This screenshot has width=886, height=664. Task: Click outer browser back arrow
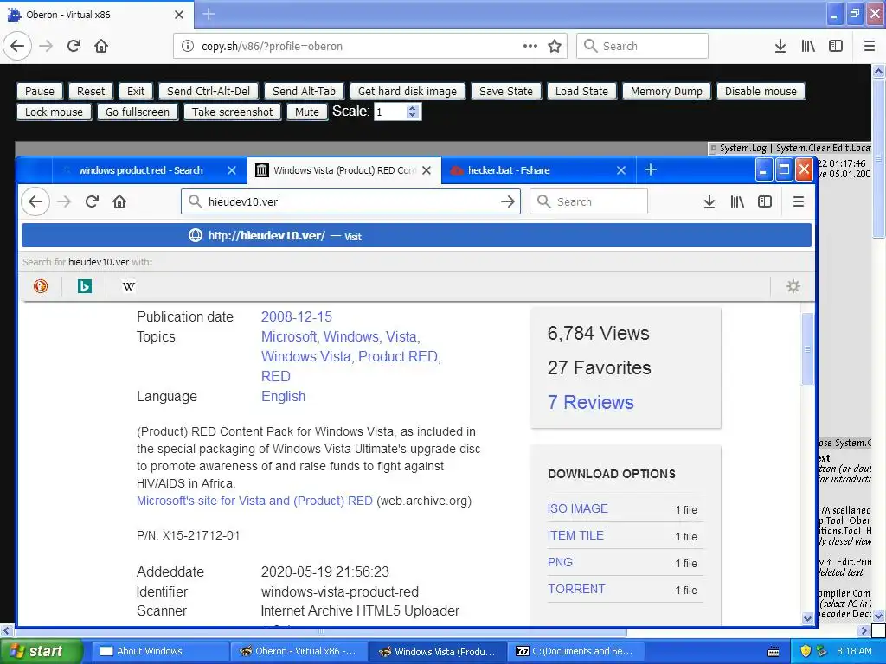coord(17,46)
